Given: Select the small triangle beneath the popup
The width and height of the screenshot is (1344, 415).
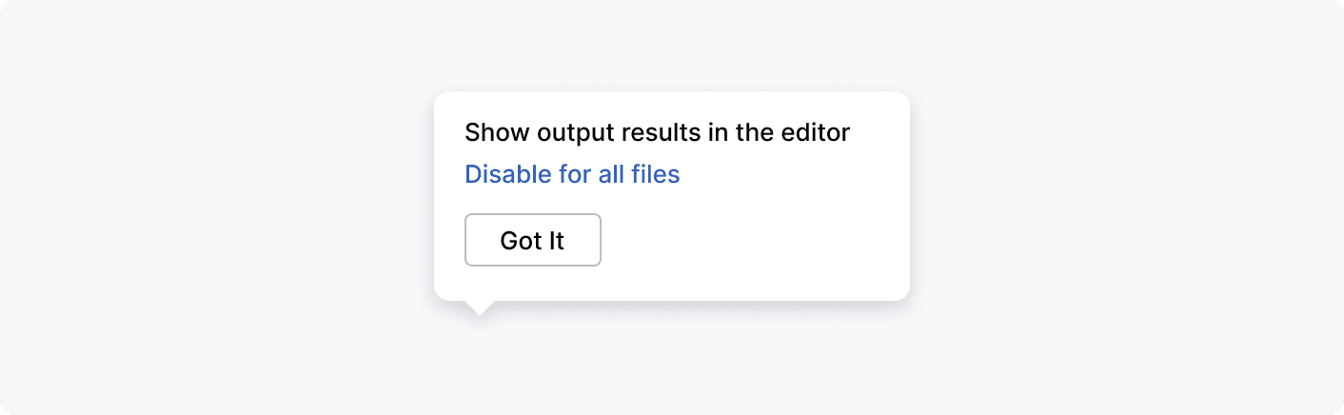Looking at the screenshot, I should pyautogui.click(x=480, y=307).
